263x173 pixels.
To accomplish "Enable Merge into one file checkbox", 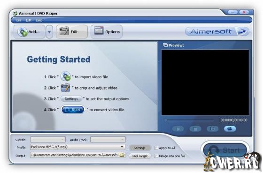I will [x=156, y=156].
